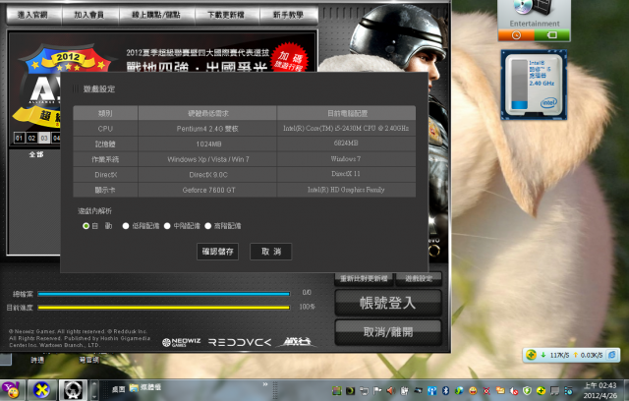Click the orange clock button on Entertainment gadget
Image resolution: width=629 pixels, height=401 pixels.
click(516, 35)
